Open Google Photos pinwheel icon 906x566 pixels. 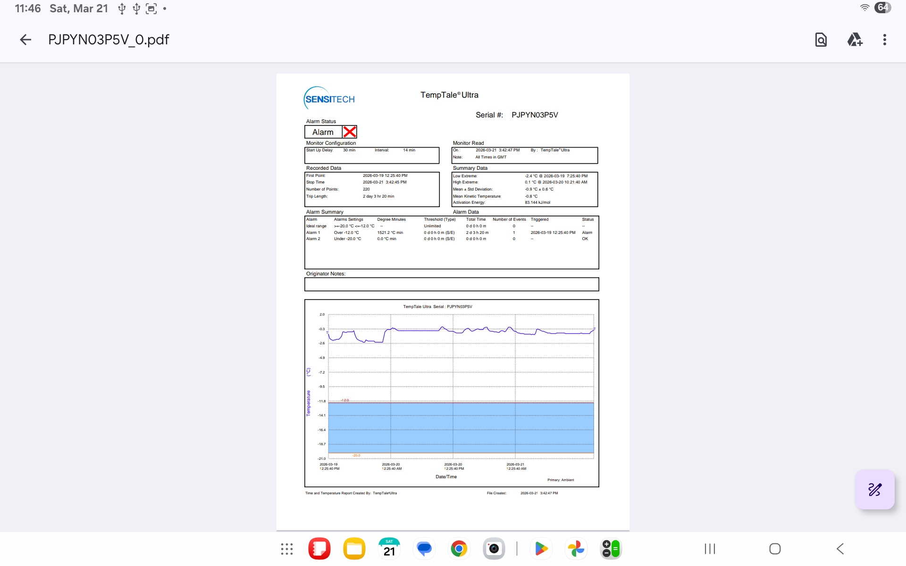(576, 549)
